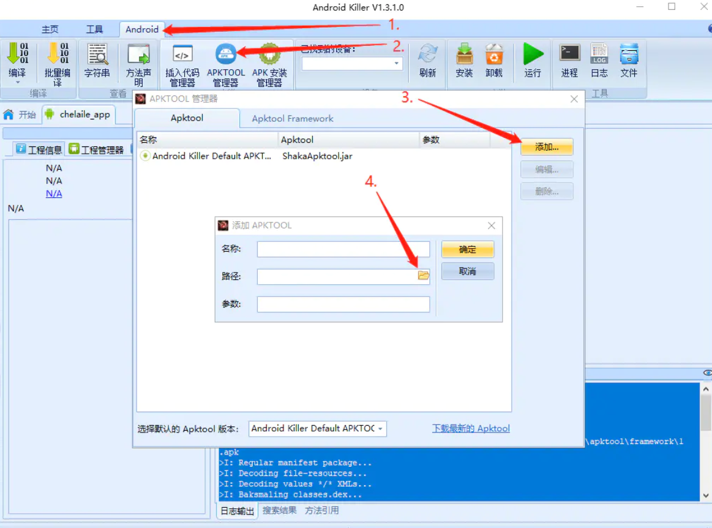Open the chelaile_app project tab
The image size is (712, 528).
click(78, 115)
